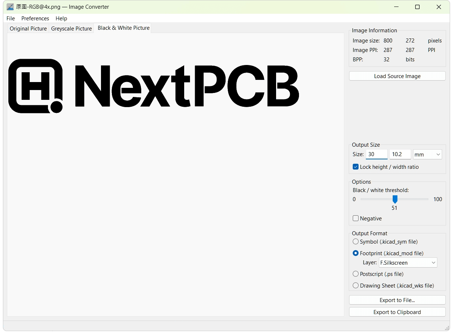Enable the Negative checkbox
453x334 pixels.
coord(356,219)
